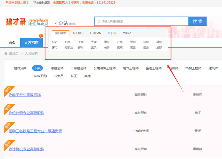This screenshot has height=159, width=222.
Task: Click the 置顶 badge on 收电子专业高级职称
Action: click(x=8, y=91)
